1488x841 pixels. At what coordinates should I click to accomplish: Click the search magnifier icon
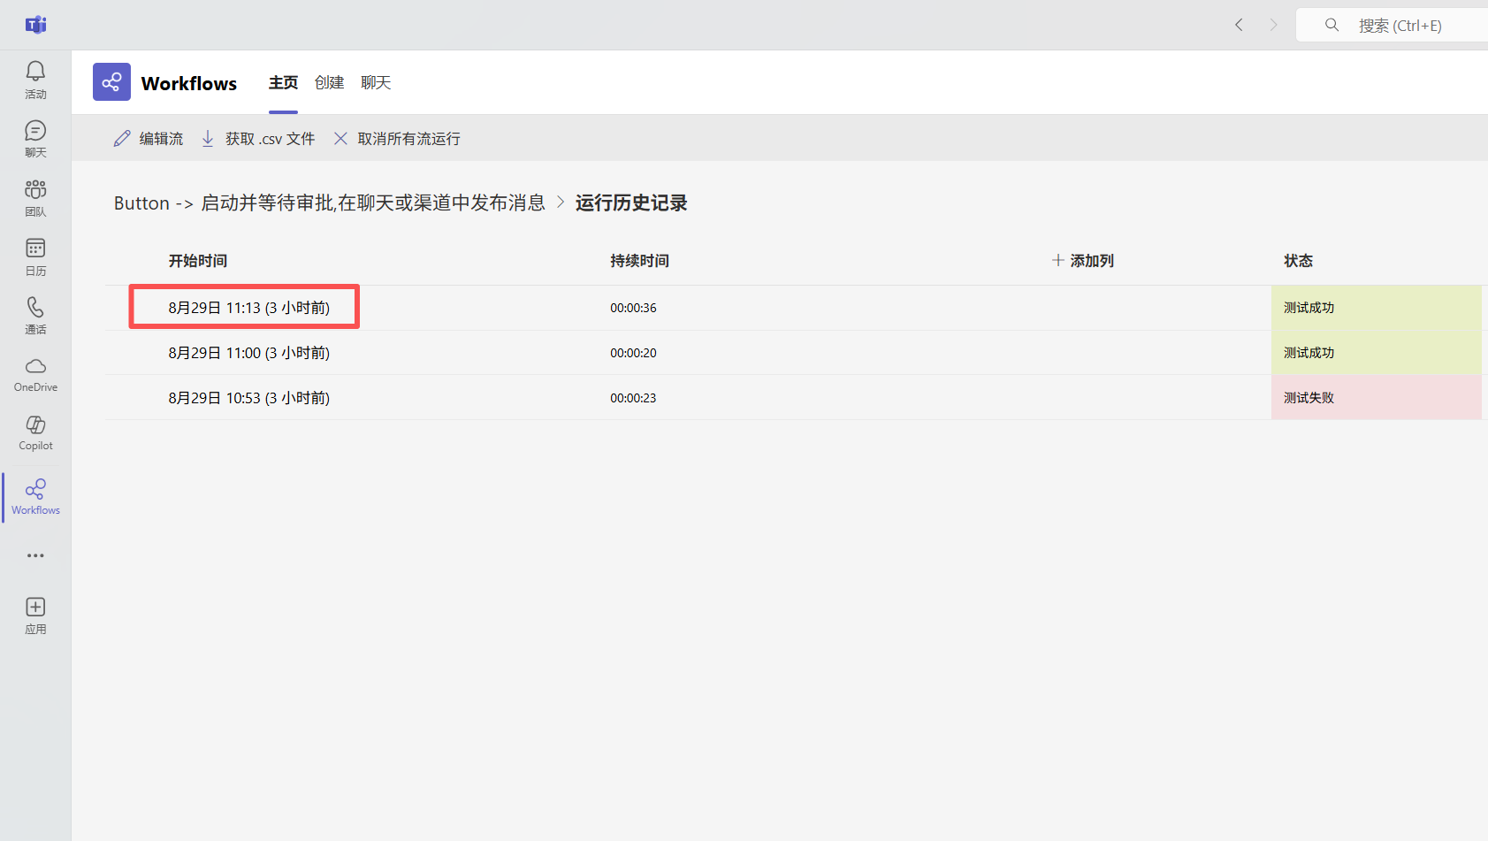coord(1332,25)
